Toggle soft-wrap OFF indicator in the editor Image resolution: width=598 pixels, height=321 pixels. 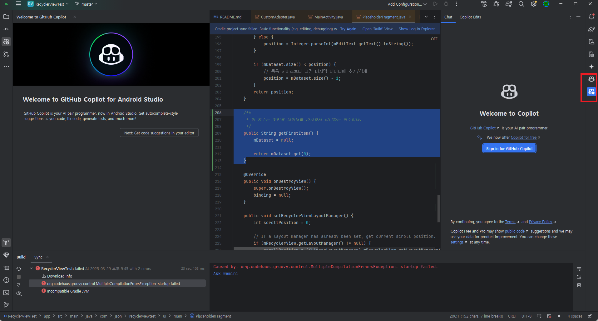(434, 39)
